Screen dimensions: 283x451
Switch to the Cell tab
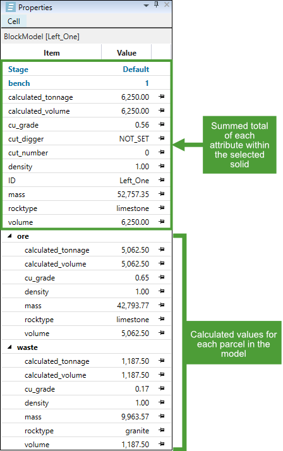coord(13,21)
